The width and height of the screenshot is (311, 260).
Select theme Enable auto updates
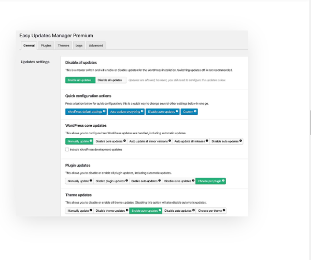coord(146,211)
